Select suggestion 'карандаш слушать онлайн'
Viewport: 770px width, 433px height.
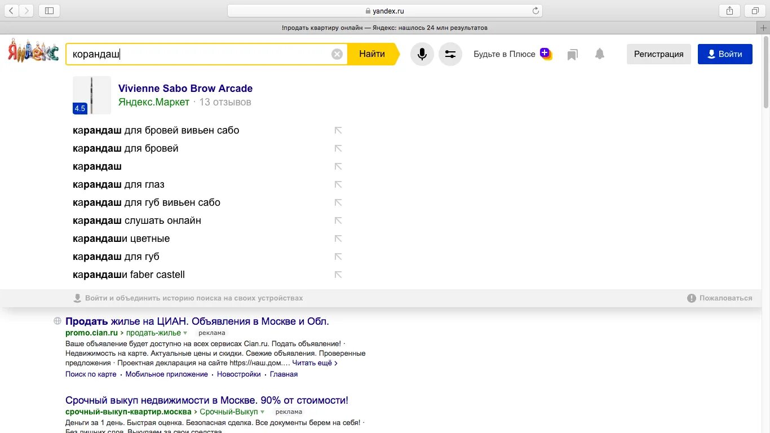tap(137, 220)
